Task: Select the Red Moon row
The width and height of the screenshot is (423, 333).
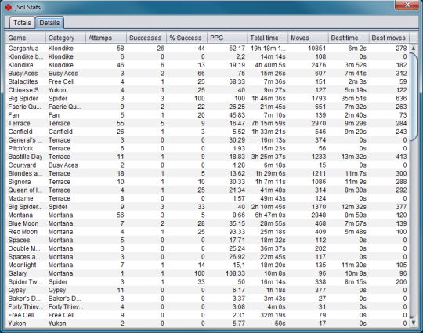Action: click(x=208, y=232)
